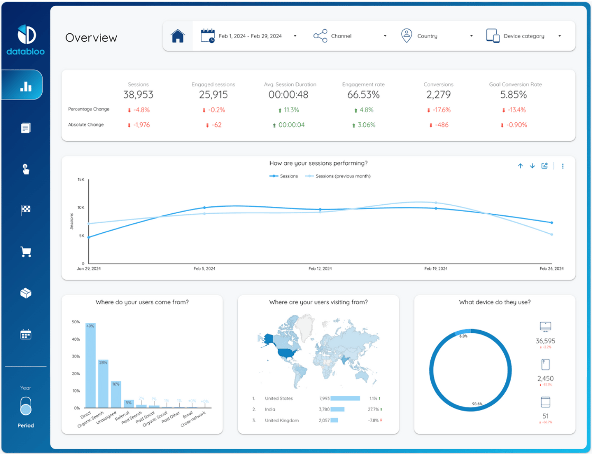Open the three-dot menu on the sessions chart
The image size is (592, 455).
562,166
